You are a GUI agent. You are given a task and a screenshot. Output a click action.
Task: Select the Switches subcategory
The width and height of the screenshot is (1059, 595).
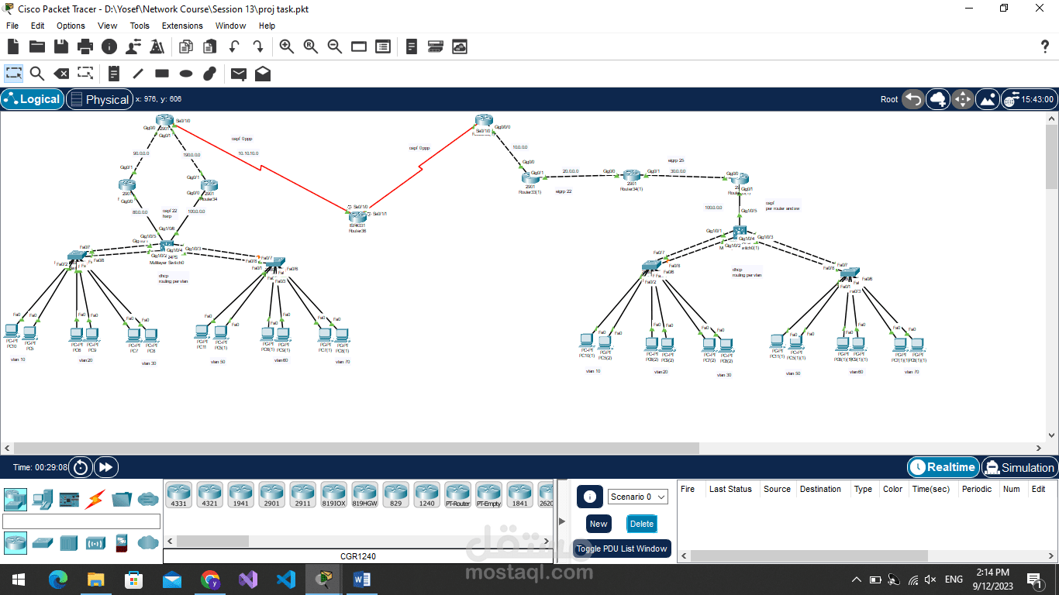point(43,542)
